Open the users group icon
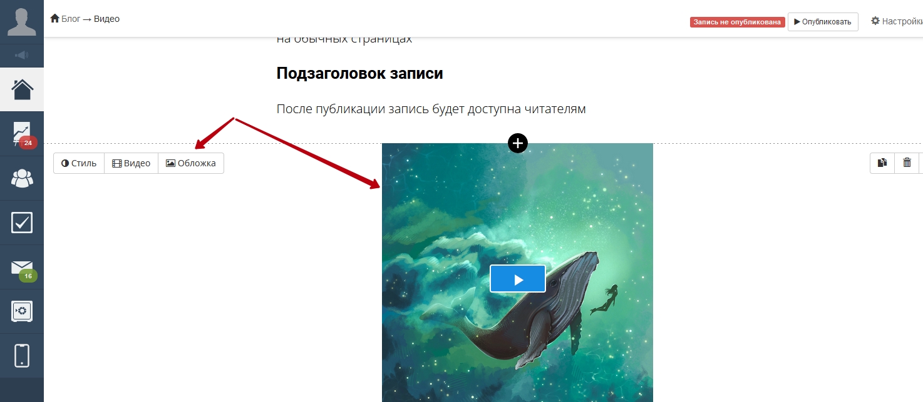The height and width of the screenshot is (402, 923). [22, 178]
